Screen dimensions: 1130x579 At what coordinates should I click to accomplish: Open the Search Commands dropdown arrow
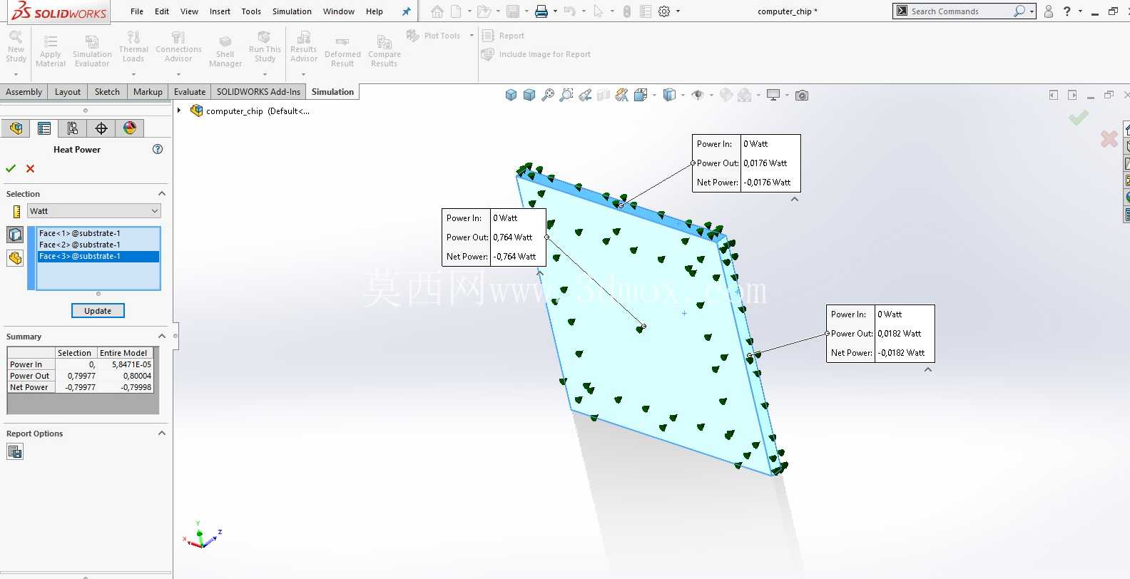[1032, 11]
